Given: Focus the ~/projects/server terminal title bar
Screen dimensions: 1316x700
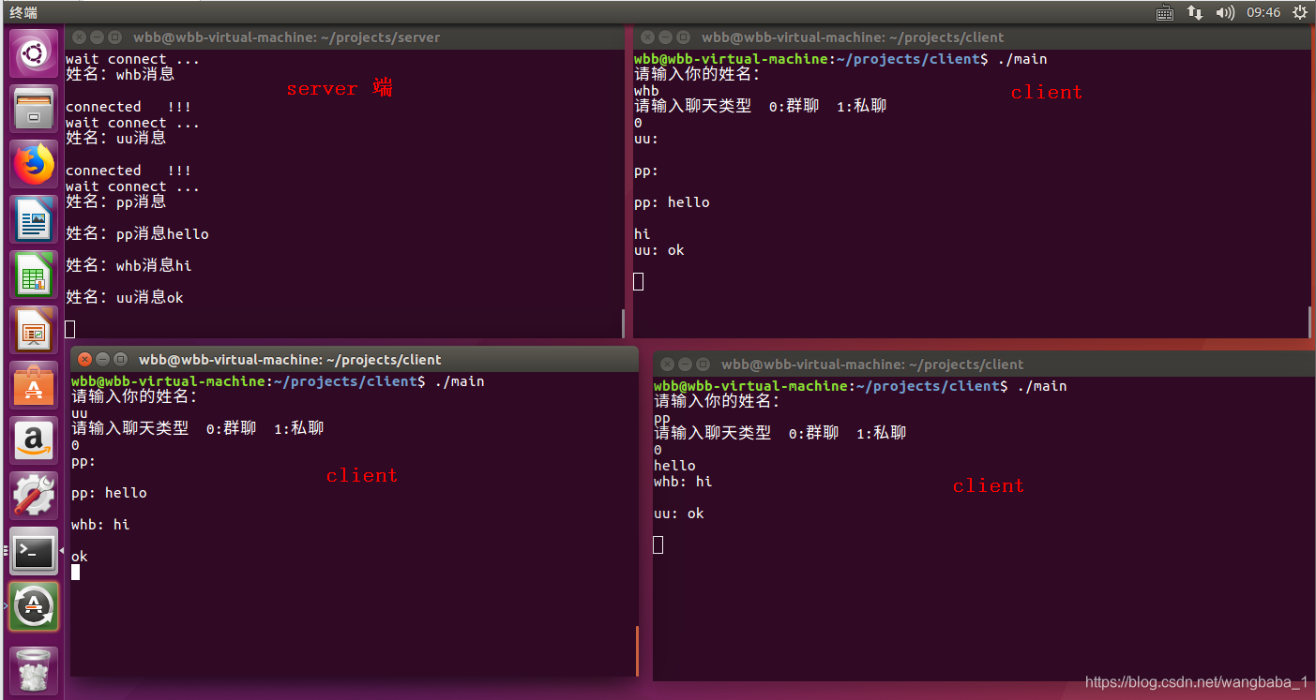Looking at the screenshot, I should (345, 37).
